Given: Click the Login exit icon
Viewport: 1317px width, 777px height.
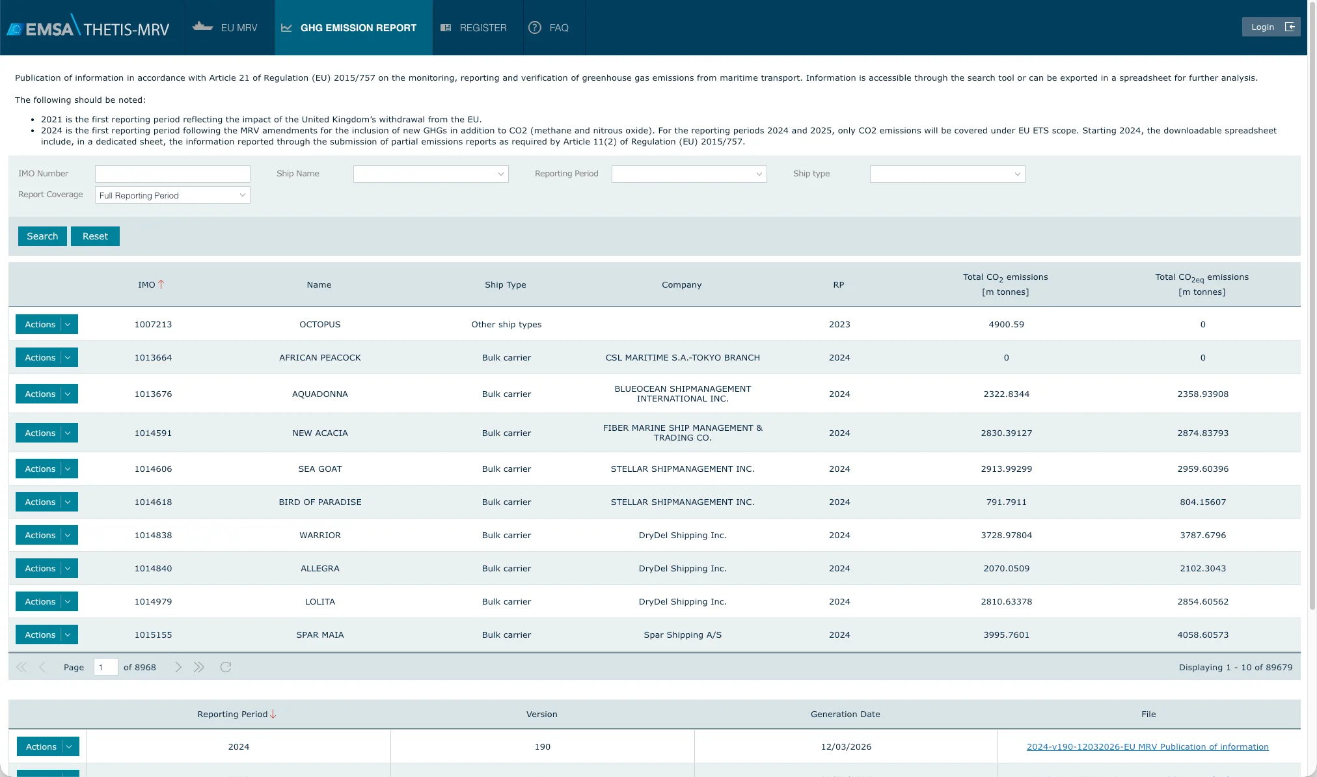Looking at the screenshot, I should coord(1290,27).
